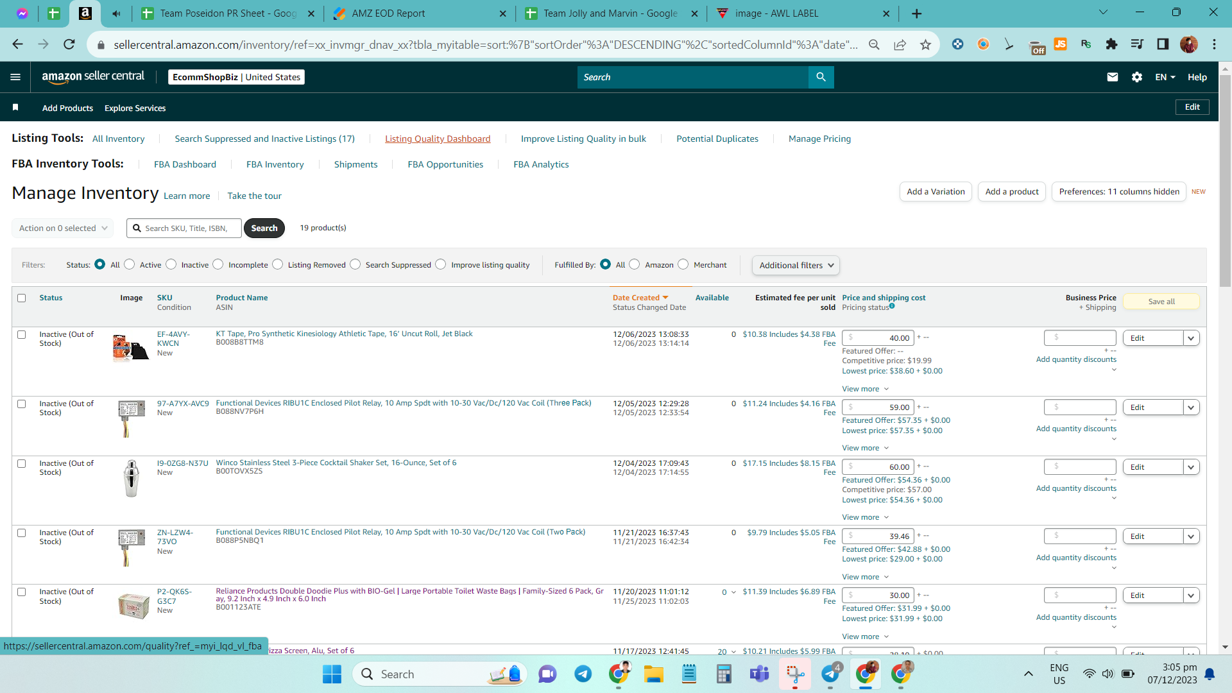This screenshot has height=693, width=1232.
Task: Click the Save all button
Action: pyautogui.click(x=1161, y=302)
